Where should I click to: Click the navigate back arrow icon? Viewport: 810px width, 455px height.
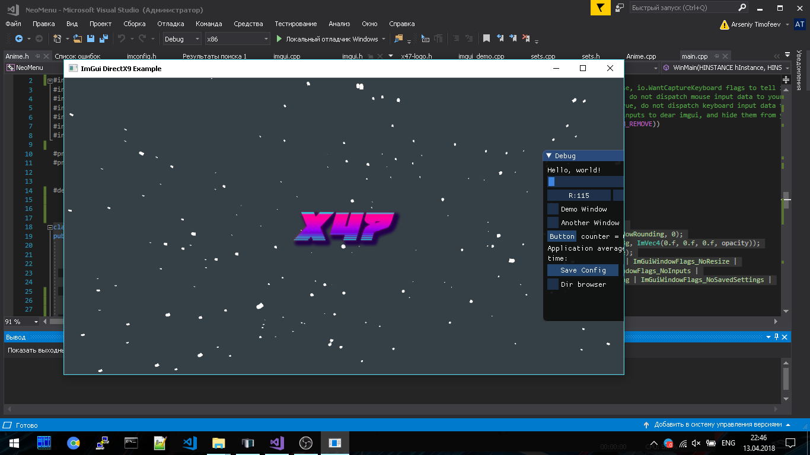[x=18, y=39]
